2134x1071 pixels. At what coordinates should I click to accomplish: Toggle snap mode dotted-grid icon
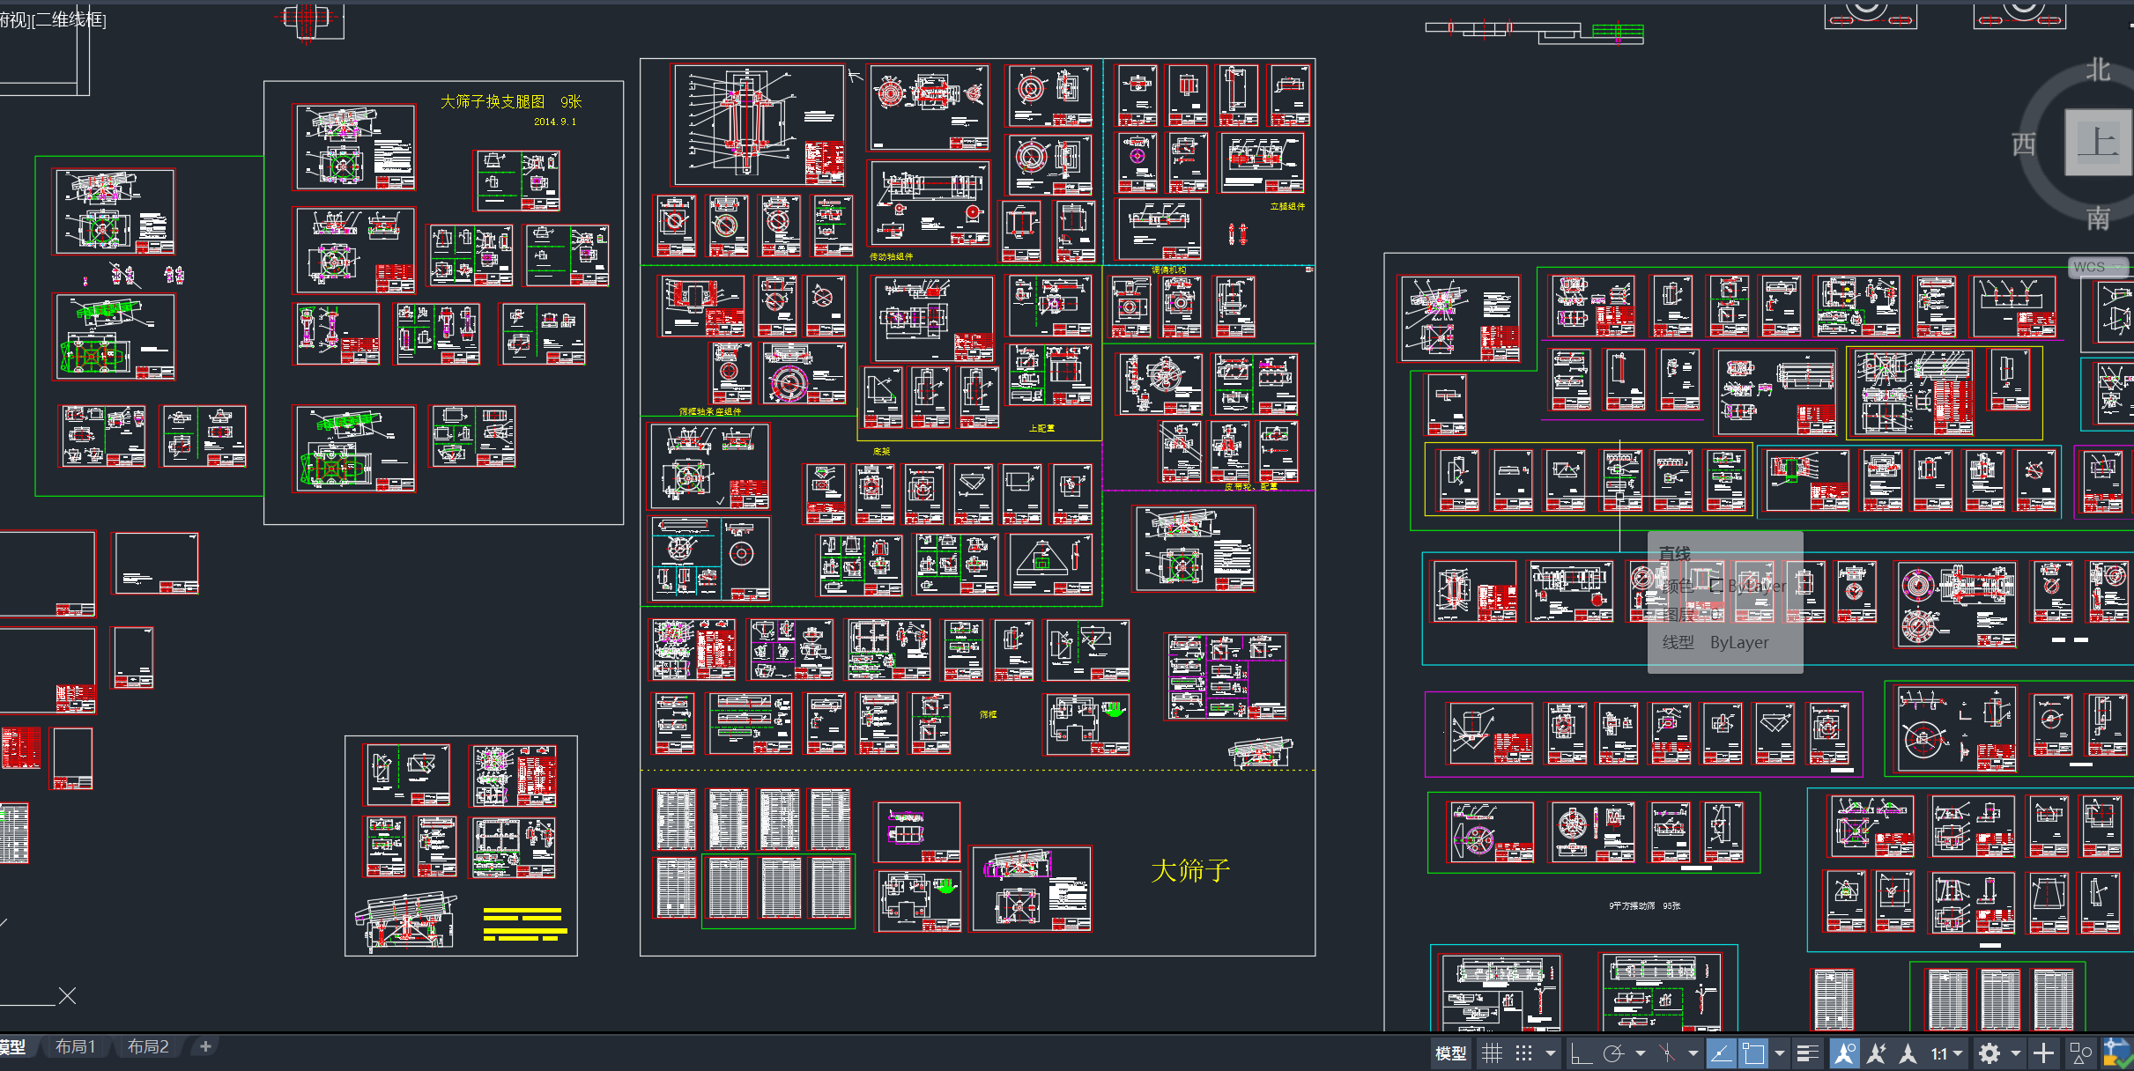1524,1053
